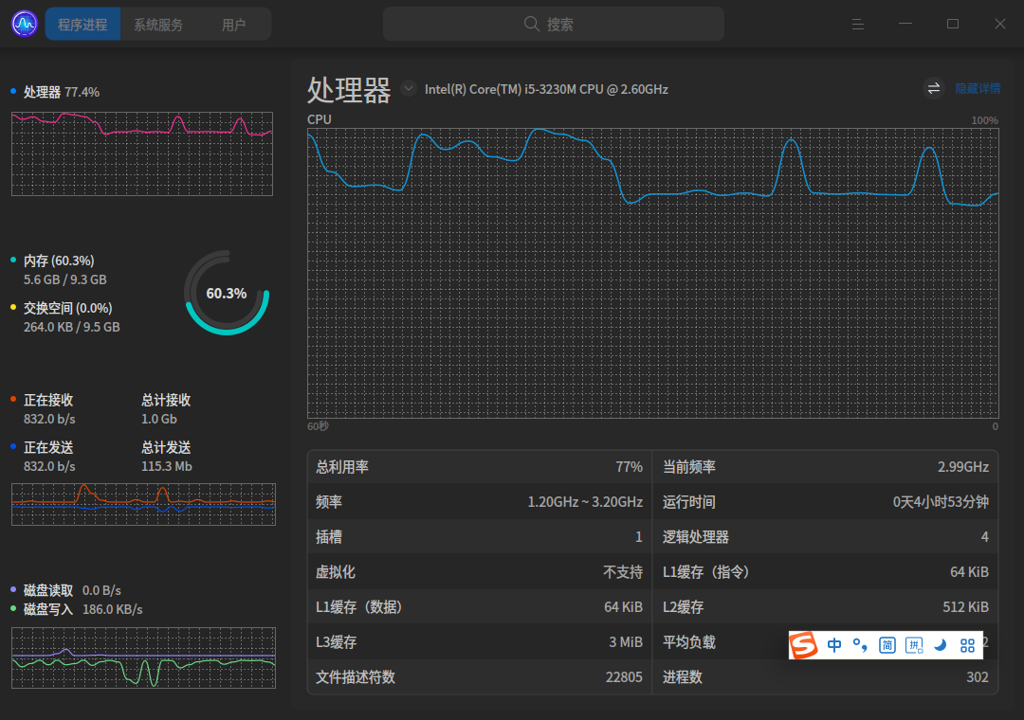This screenshot has width=1024, height=720.
Task: Click the CPU chart switch arrows icon
Action: tap(934, 88)
